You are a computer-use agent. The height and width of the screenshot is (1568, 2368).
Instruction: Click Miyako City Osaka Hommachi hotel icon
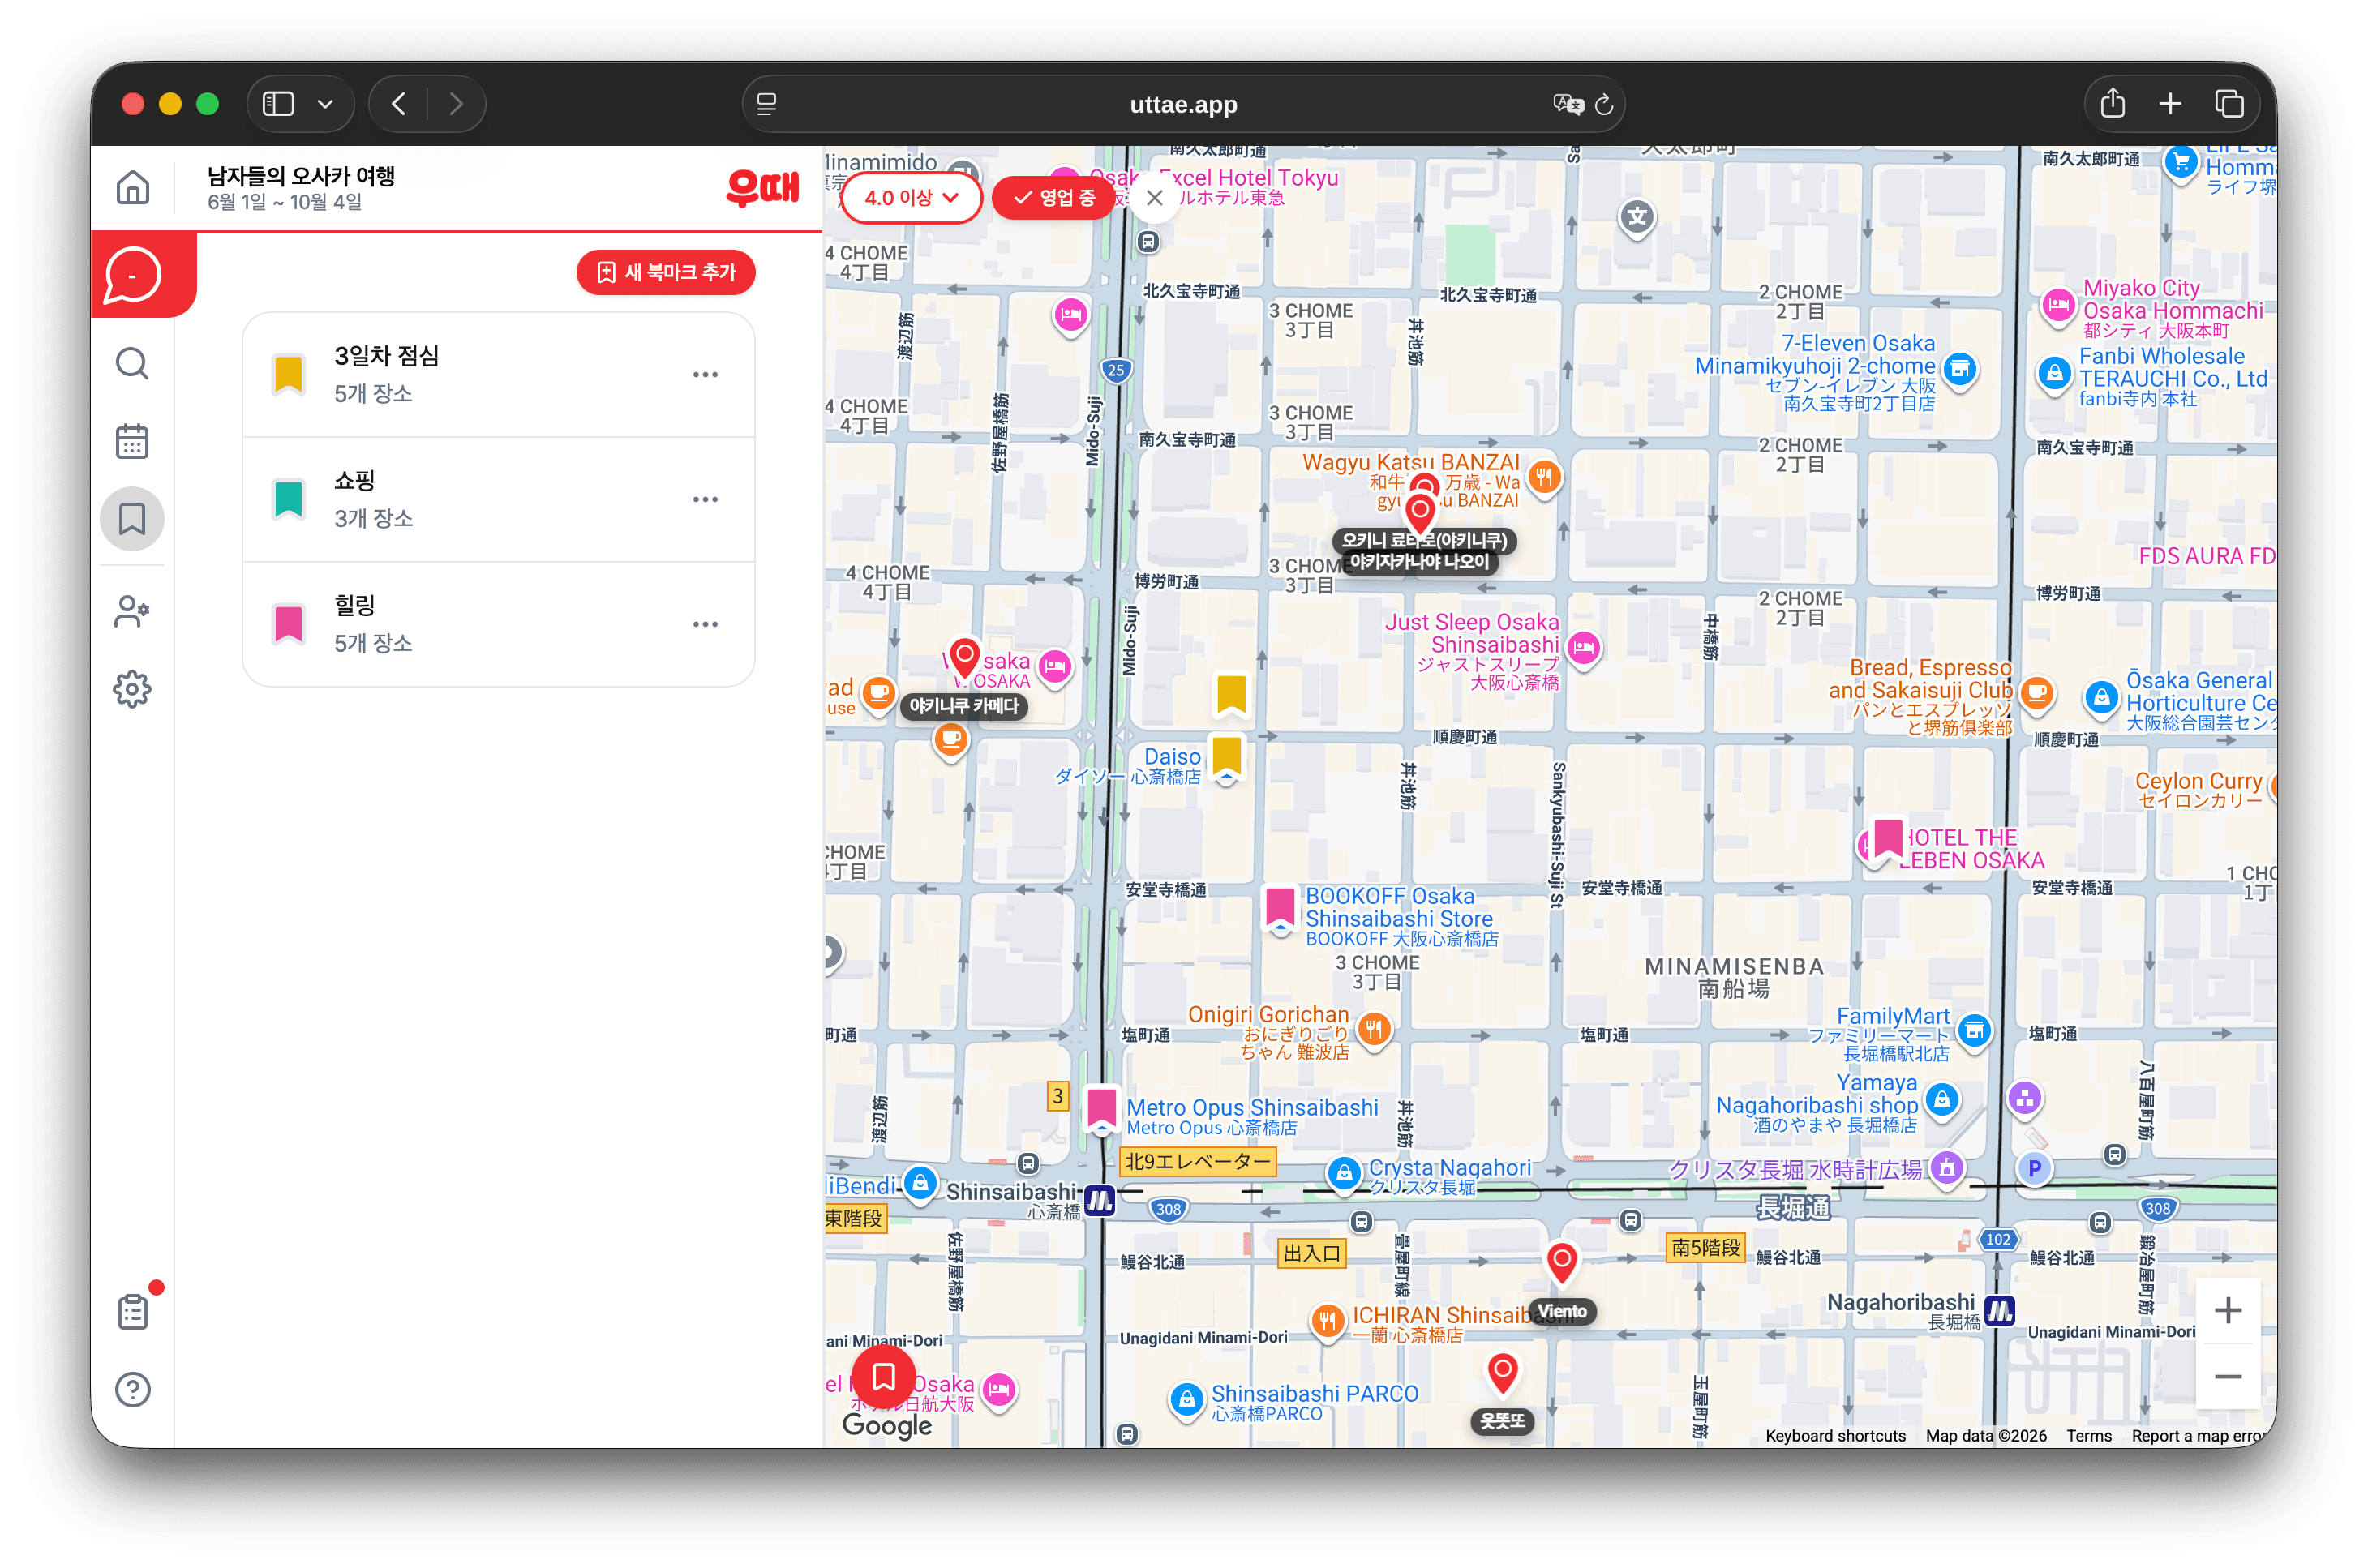click(2058, 305)
